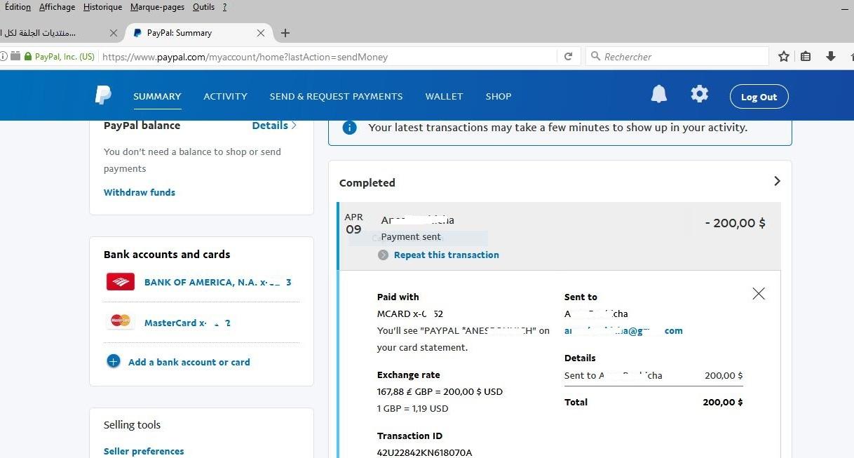Click the Log Out button
This screenshot has width=854, height=458.
click(x=759, y=97)
